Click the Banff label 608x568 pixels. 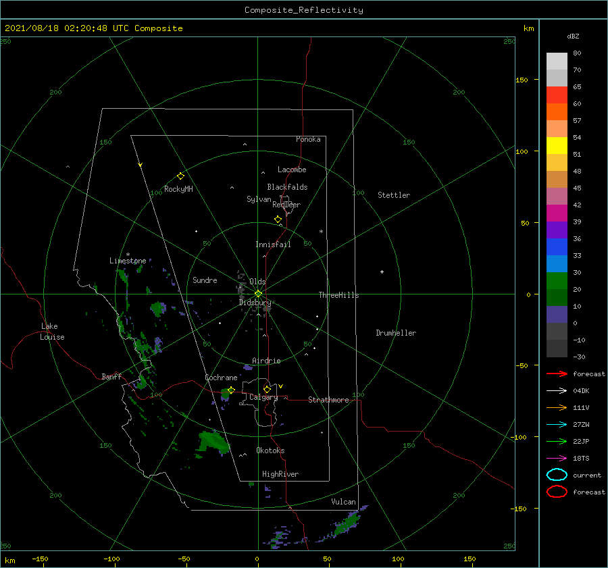click(x=111, y=376)
